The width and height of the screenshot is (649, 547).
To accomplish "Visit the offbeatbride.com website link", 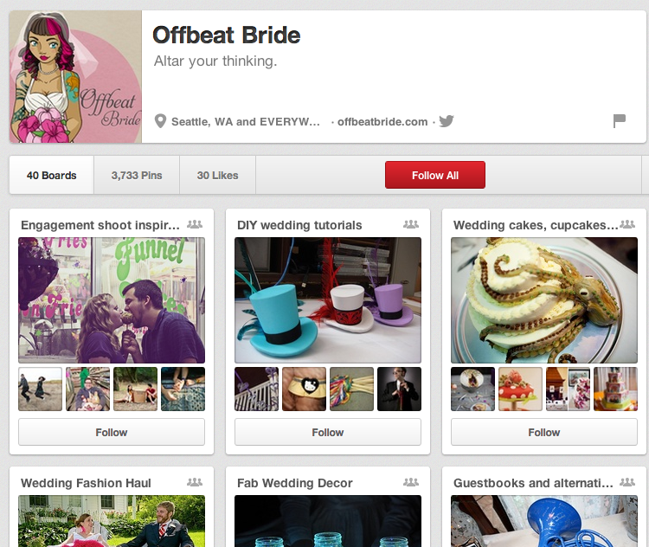I will (382, 122).
